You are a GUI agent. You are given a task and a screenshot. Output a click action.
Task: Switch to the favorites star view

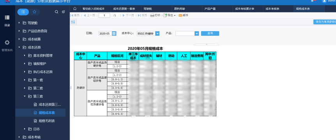click(34, 12)
